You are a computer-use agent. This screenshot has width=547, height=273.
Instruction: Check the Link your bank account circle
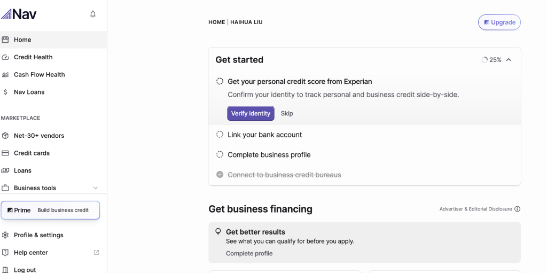pos(220,135)
